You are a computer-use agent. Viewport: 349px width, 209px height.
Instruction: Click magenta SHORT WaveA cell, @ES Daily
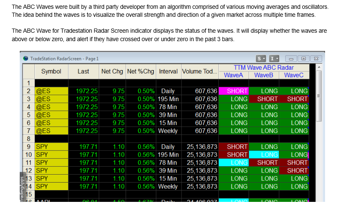tap(234, 91)
